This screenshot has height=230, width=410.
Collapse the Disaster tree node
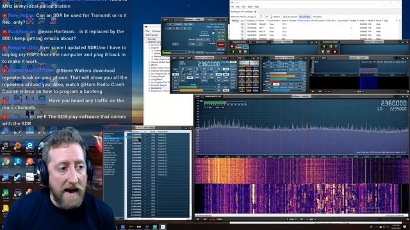coord(149,48)
